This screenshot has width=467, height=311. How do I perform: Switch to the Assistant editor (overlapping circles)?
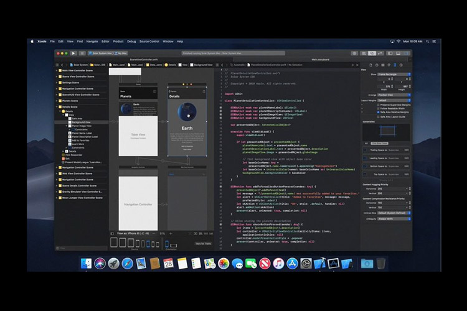(372, 53)
